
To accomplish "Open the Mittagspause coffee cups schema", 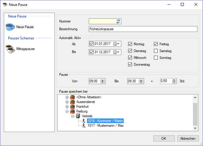I will pyautogui.click(x=10, y=49).
